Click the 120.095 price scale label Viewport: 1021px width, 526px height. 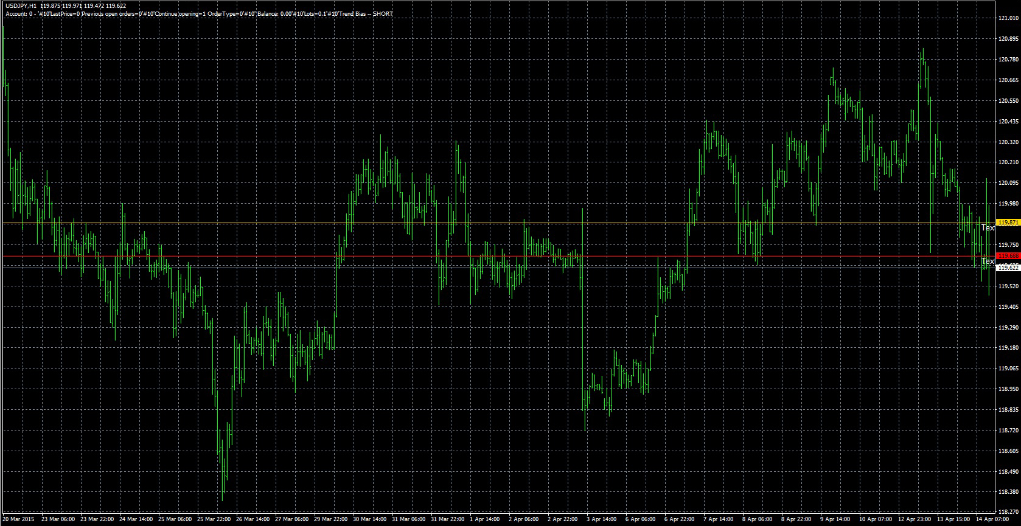(1008, 182)
